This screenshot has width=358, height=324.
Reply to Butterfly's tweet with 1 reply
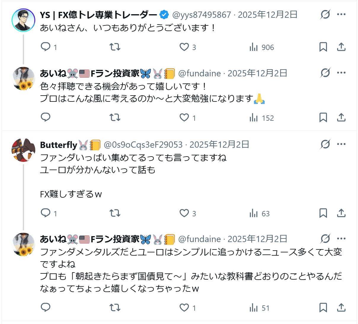click(46, 213)
